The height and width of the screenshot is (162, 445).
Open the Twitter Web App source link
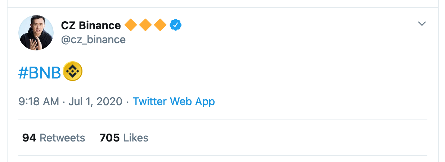[x=174, y=102]
